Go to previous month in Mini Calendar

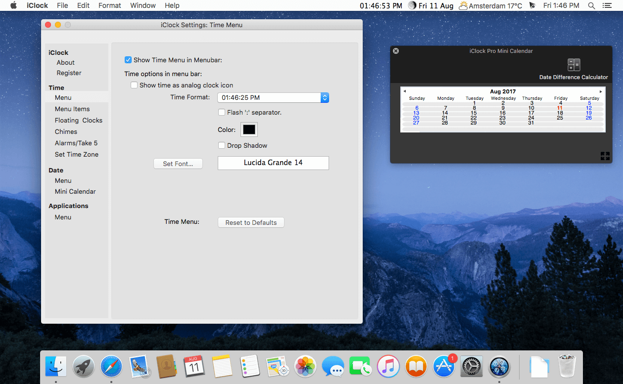[x=405, y=91]
